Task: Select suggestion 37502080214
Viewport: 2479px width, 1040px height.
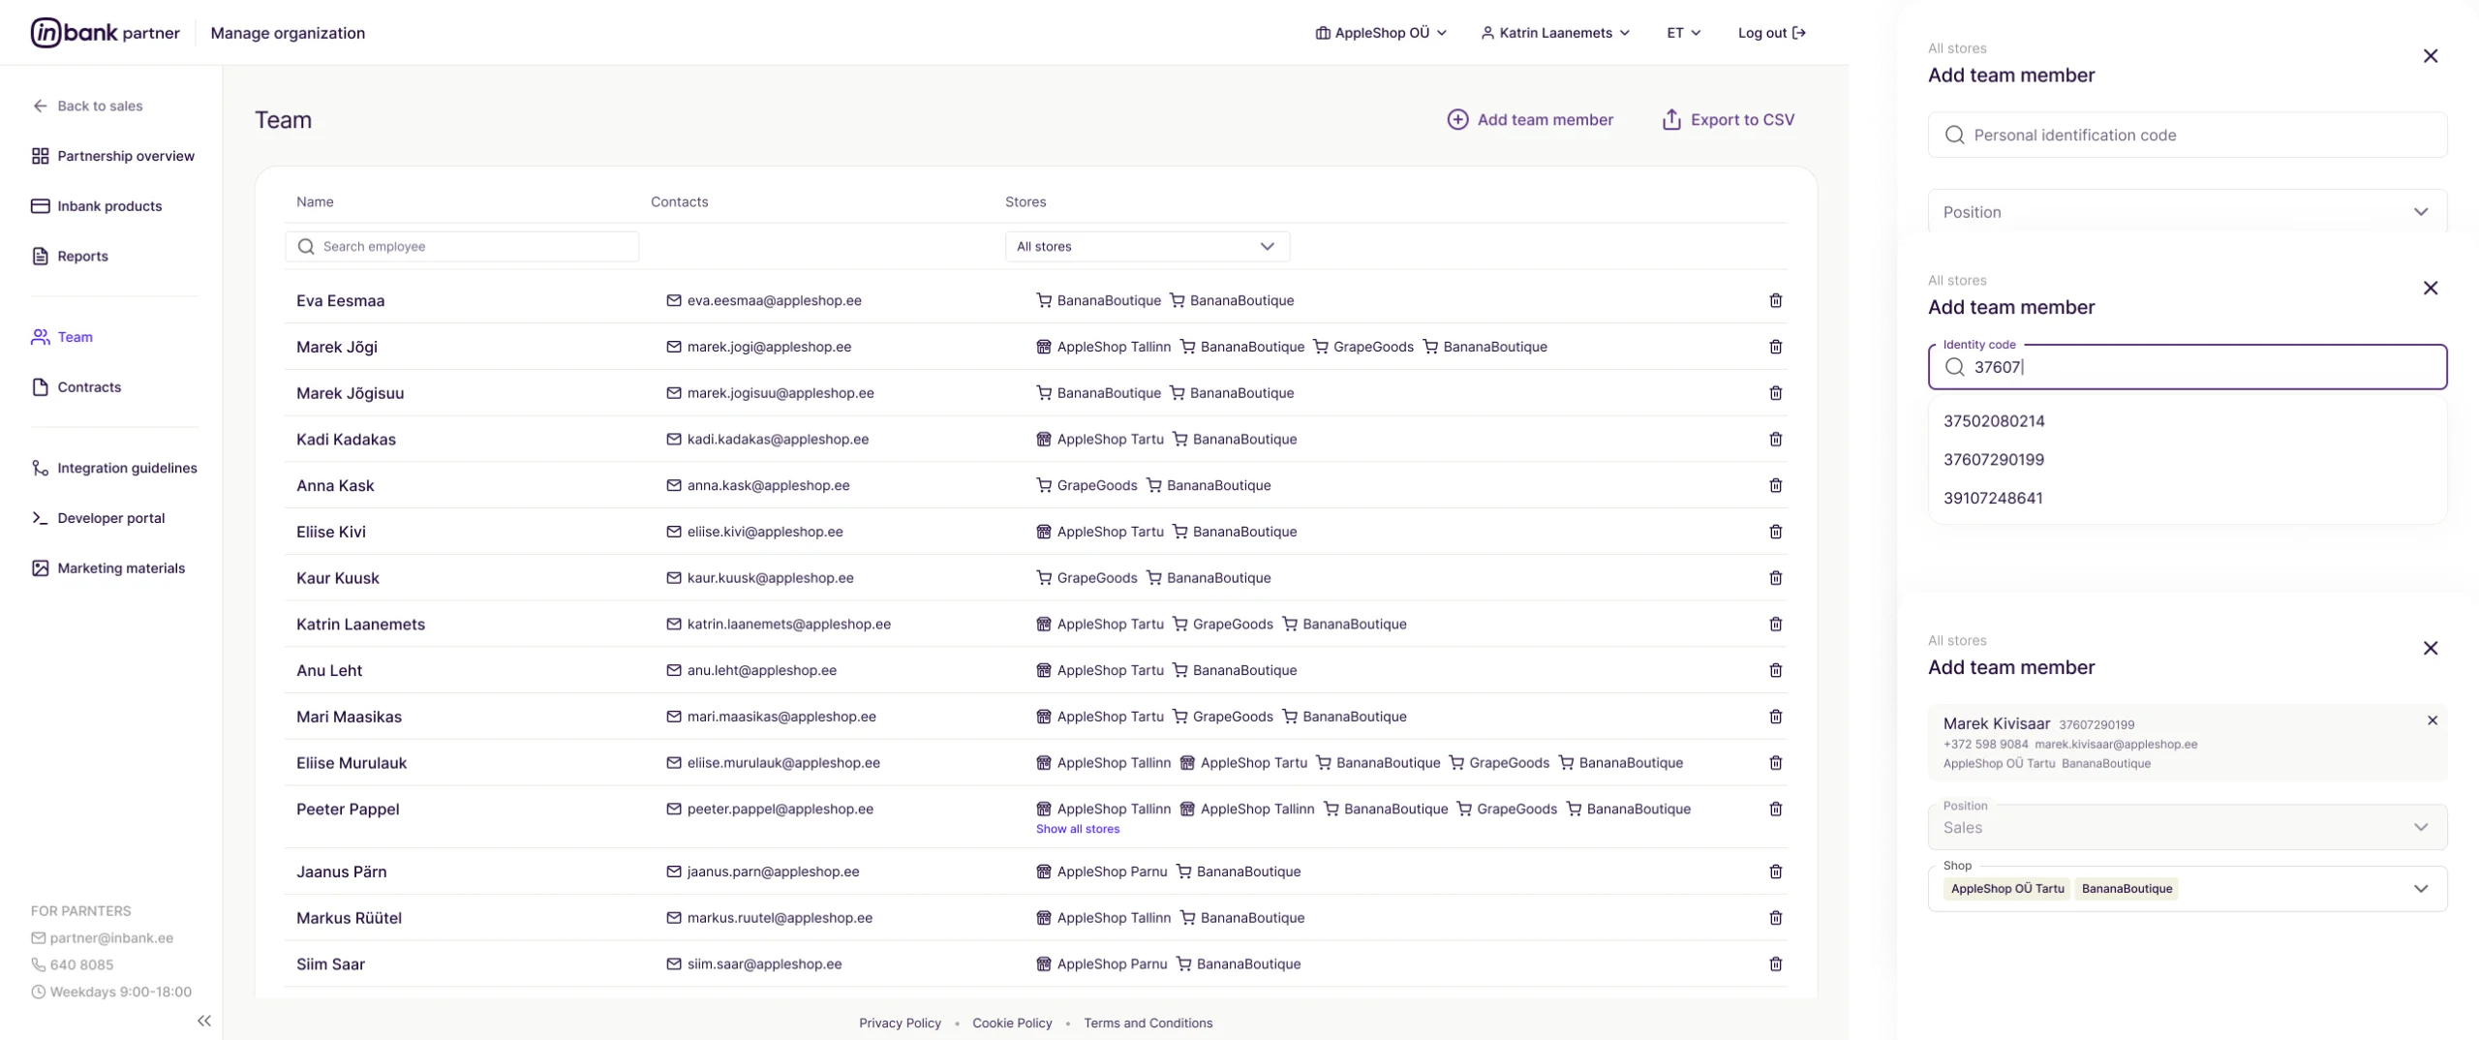Action: (2187, 421)
